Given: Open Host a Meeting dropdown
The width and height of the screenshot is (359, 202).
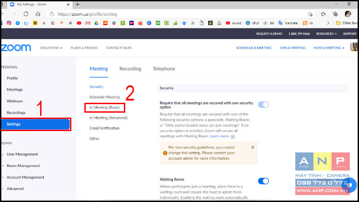Looking at the screenshot, I should [x=329, y=48].
